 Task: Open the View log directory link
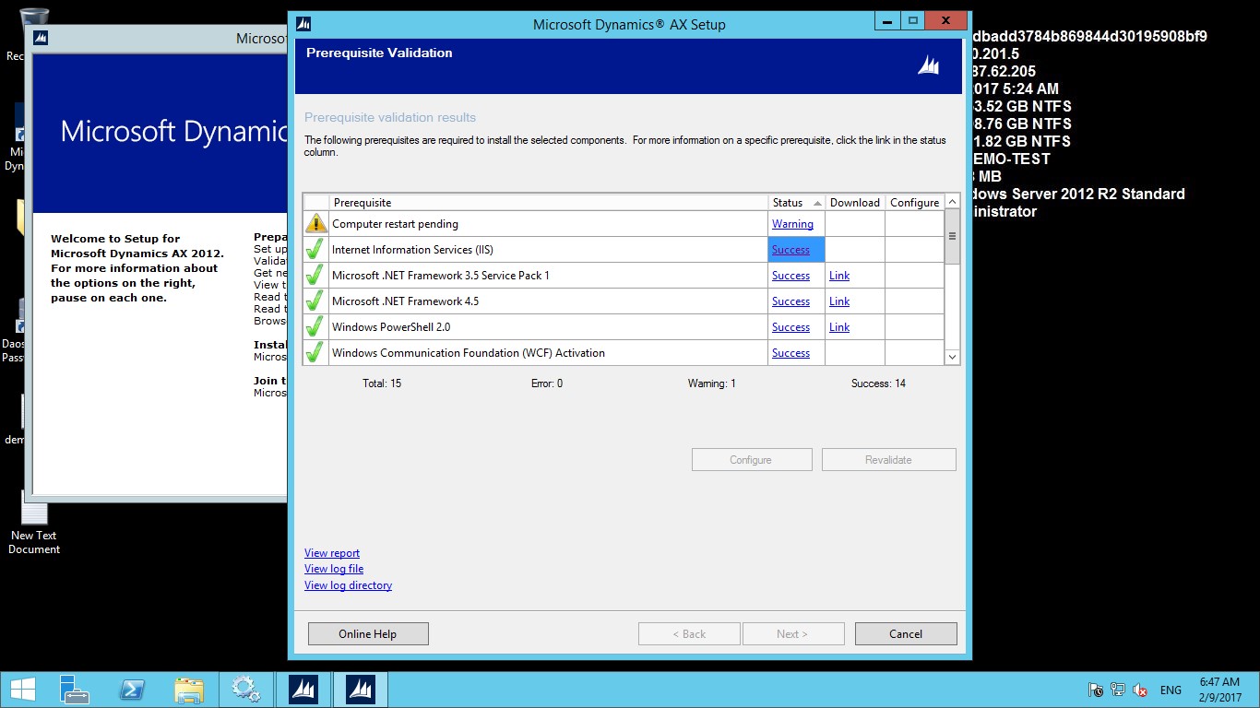coord(348,585)
